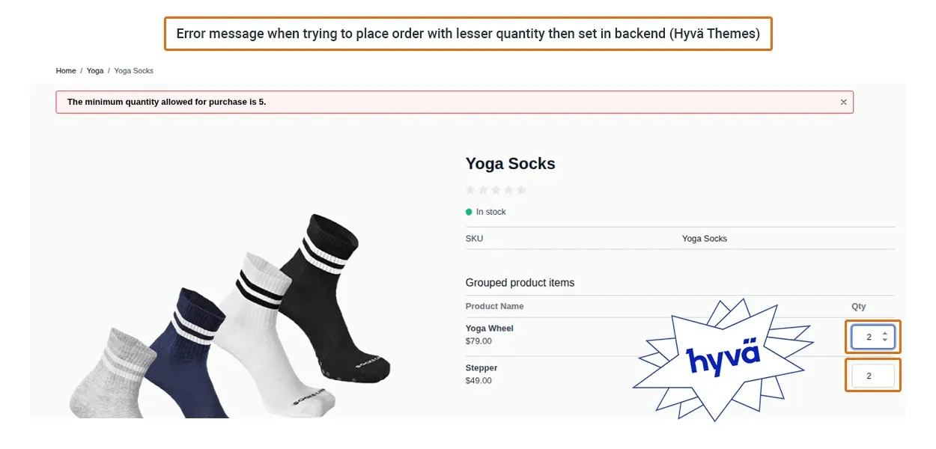
Task: Click the hyvä logo badge
Action: [723, 359]
